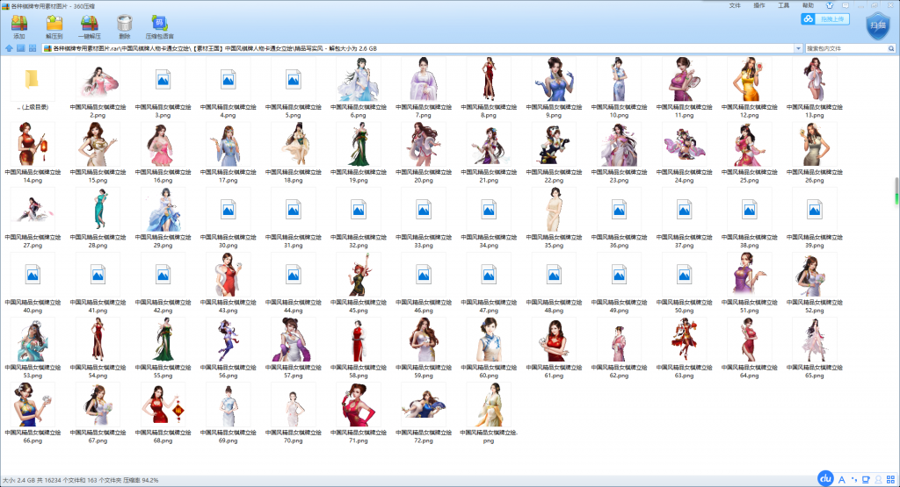Viewport: 900px width, 487px height.
Task: Select thumbnail 72.png, reclining woman in blue
Action: click(x=424, y=405)
